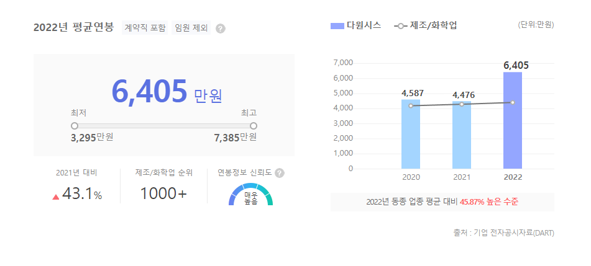The image size is (591, 266).
Task: Click the 출처 DART source note
Action: [x=503, y=233]
